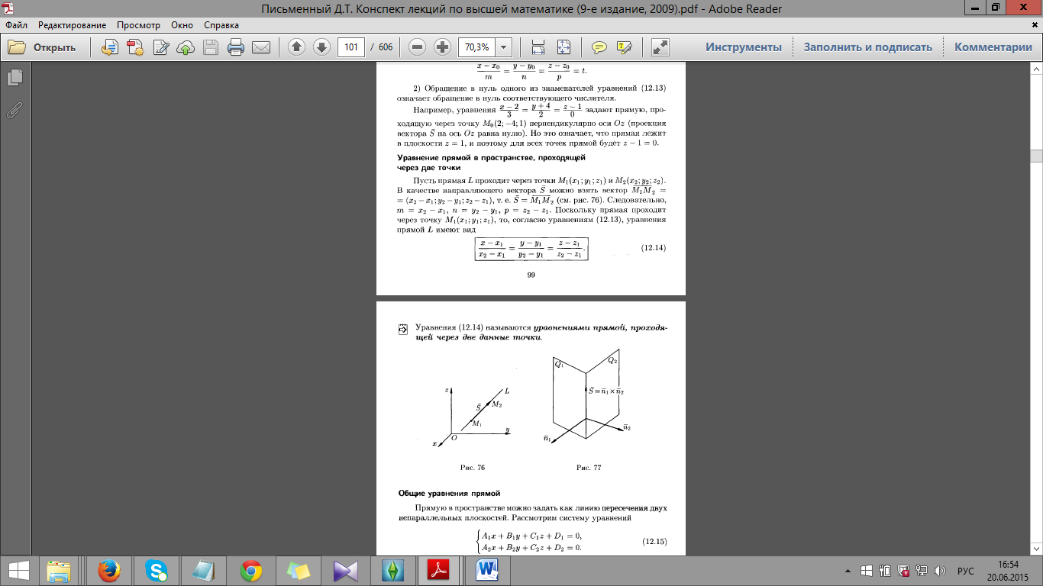Select the highlight text tool icon
The width and height of the screenshot is (1043, 586).
point(625,47)
